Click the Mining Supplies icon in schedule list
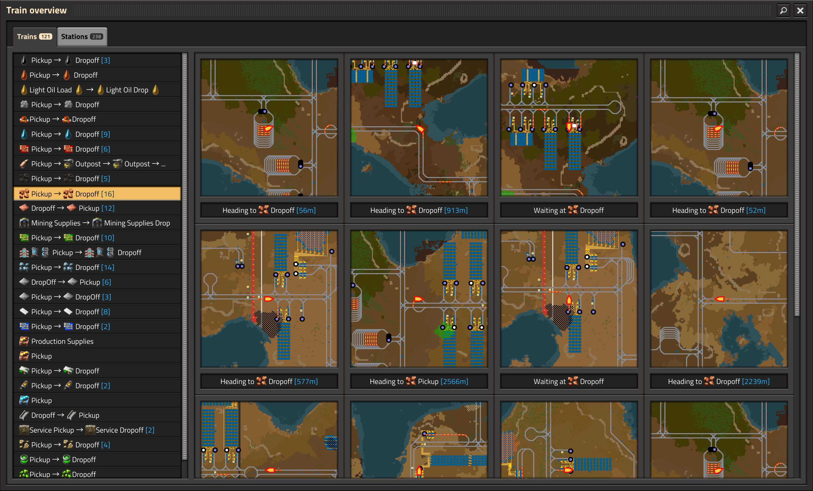The width and height of the screenshot is (813, 491). 24,223
